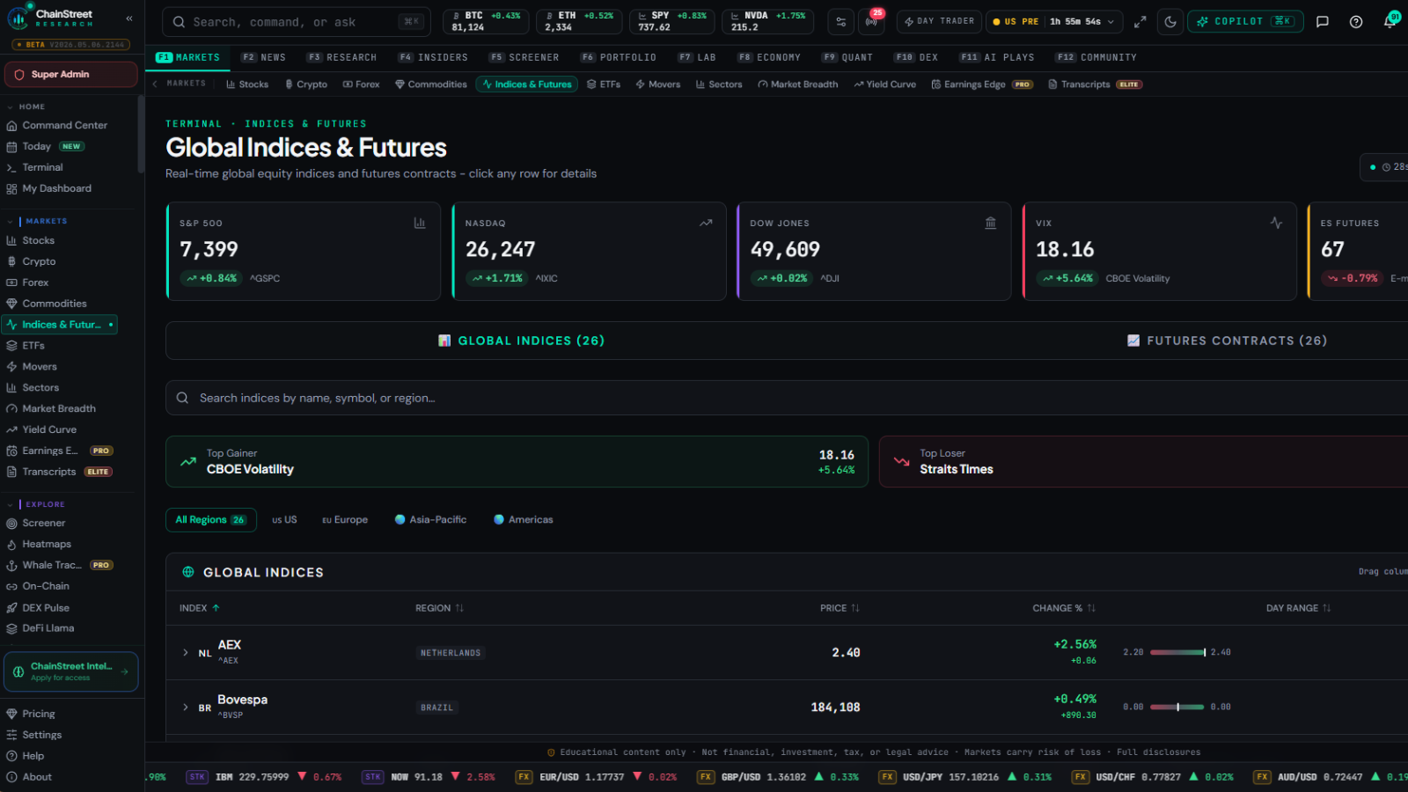Filter indices by Europe region
The image size is (1408, 792).
(x=345, y=520)
